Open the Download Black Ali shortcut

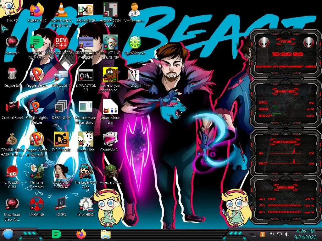tap(12, 204)
